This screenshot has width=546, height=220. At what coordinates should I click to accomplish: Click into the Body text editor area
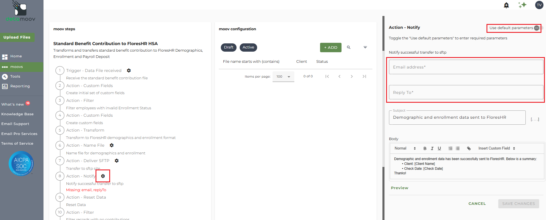pyautogui.click(x=467, y=166)
